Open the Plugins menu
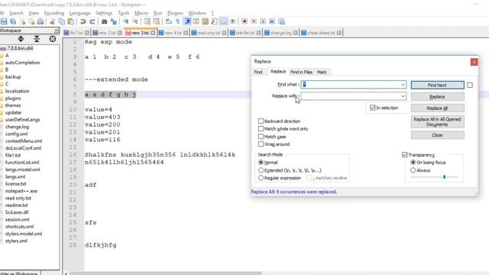Screen dimensions: 489x275 [x=175, y=13]
